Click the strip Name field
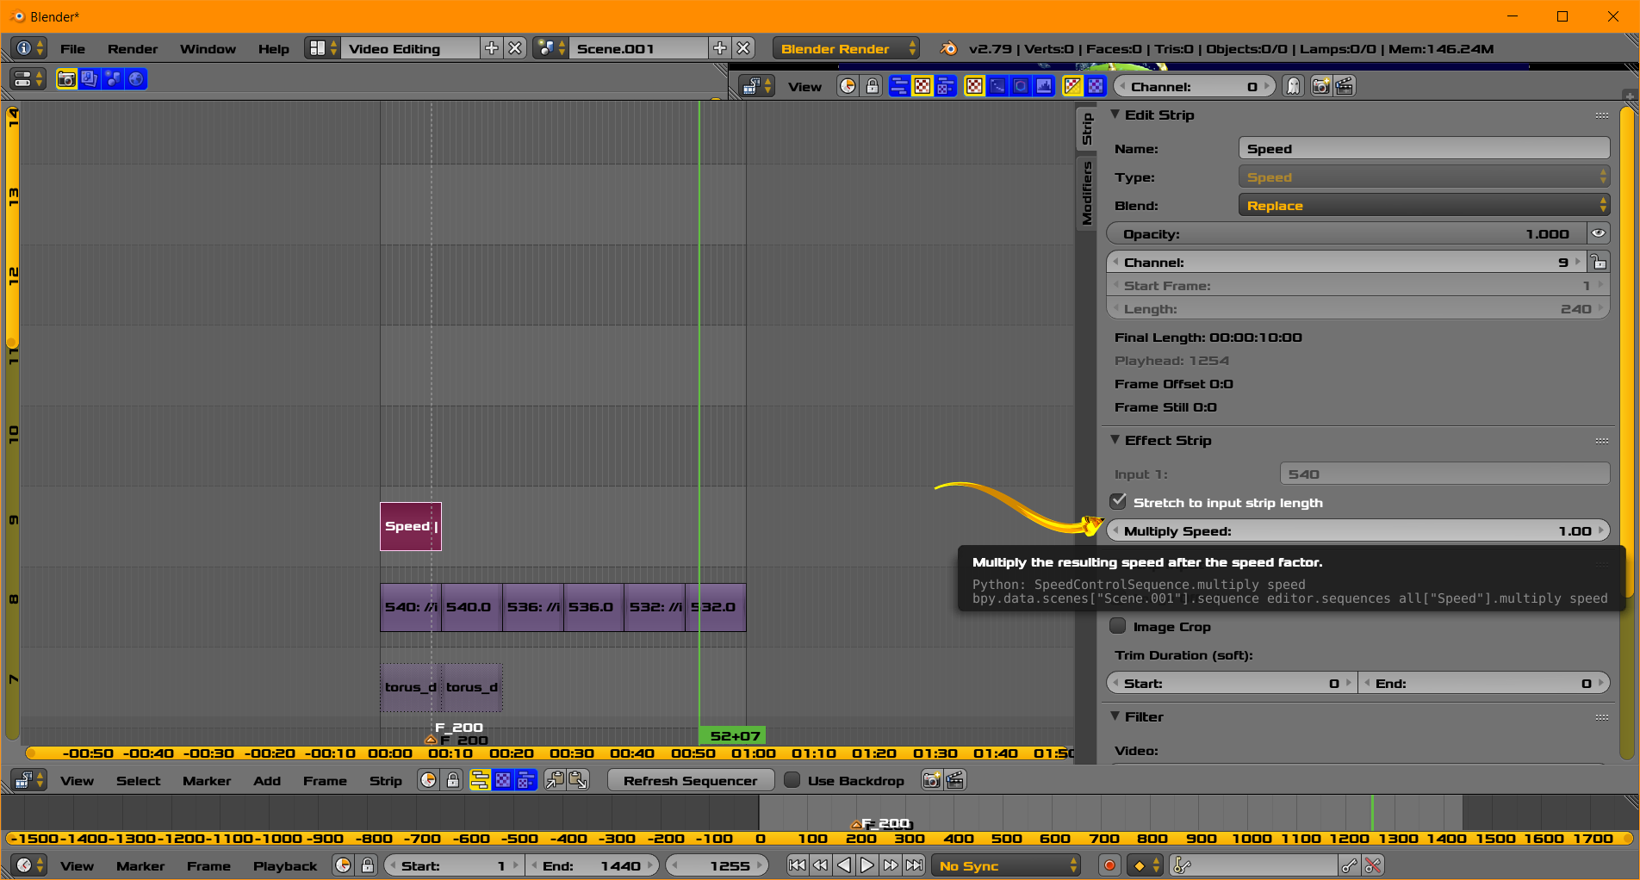 click(1424, 148)
